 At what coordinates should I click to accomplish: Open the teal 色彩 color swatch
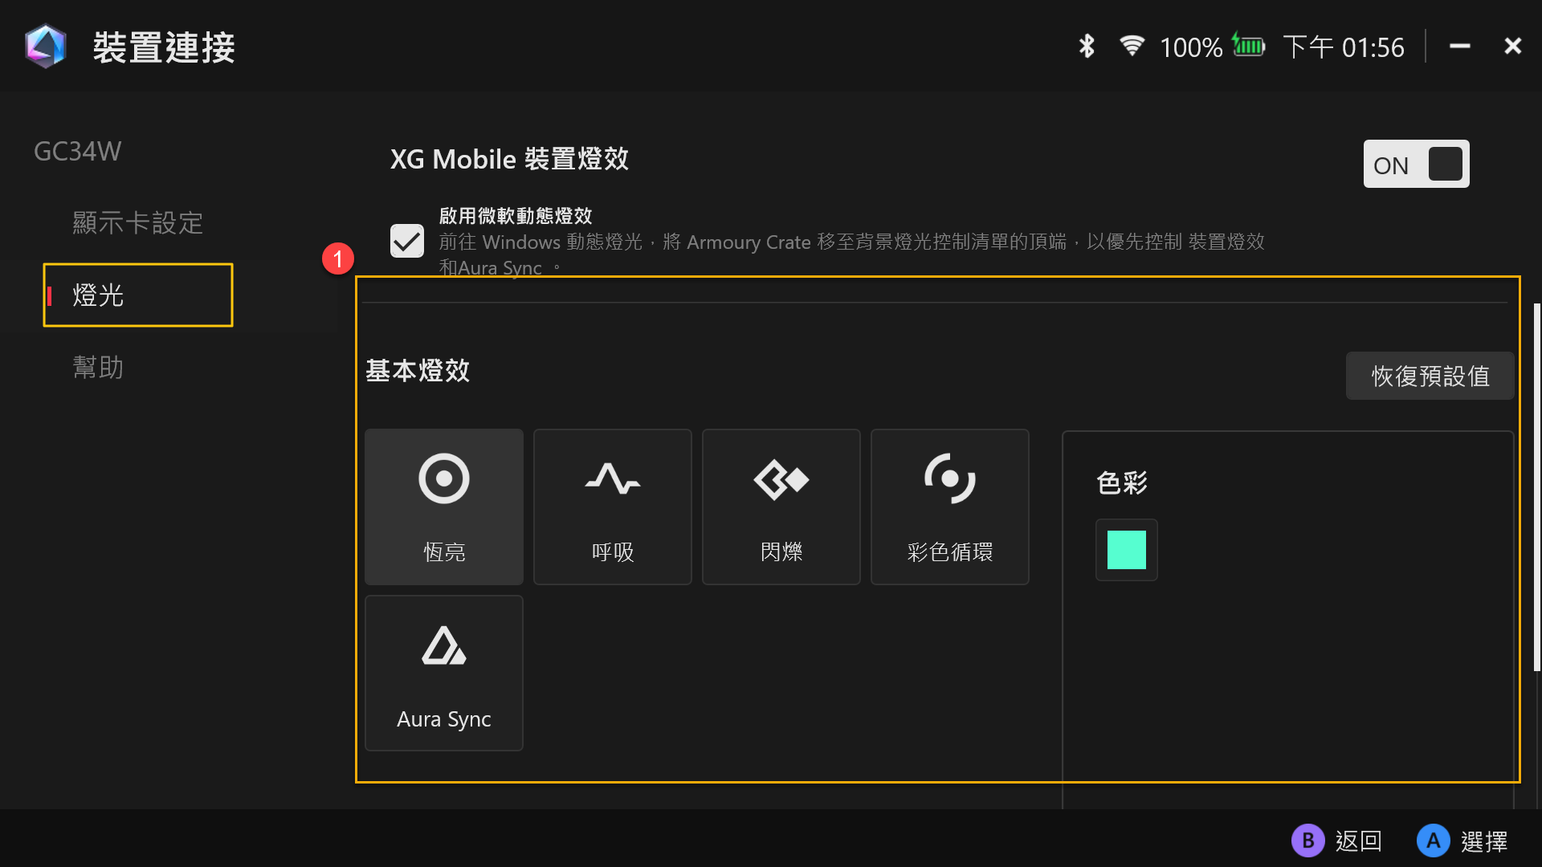pyautogui.click(x=1127, y=550)
